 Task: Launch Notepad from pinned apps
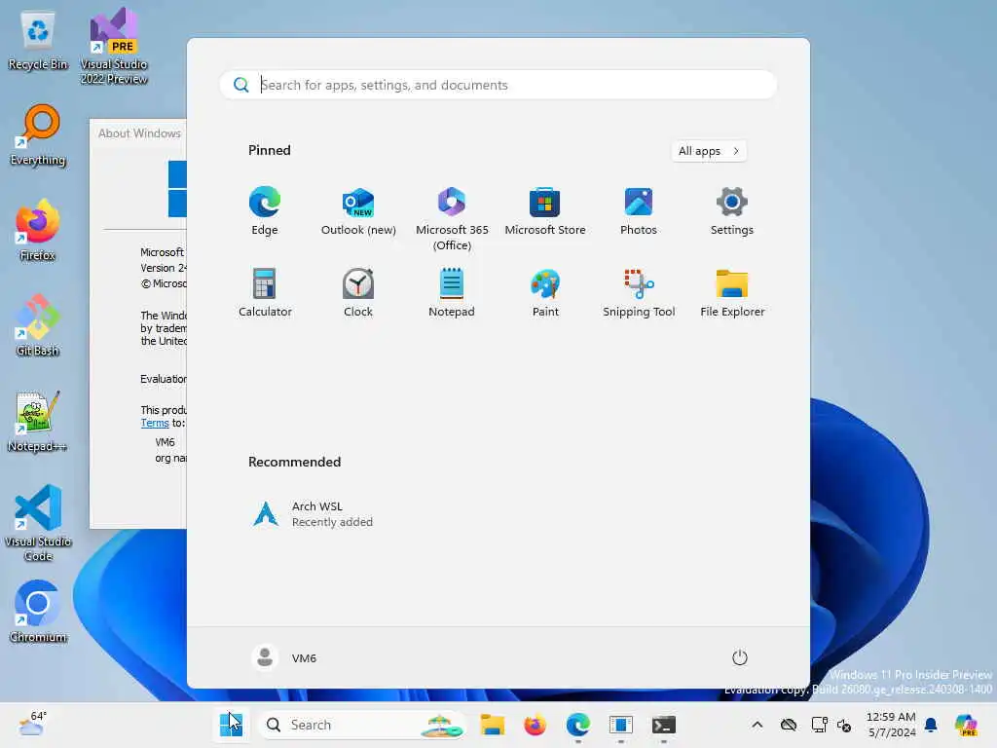click(x=452, y=292)
